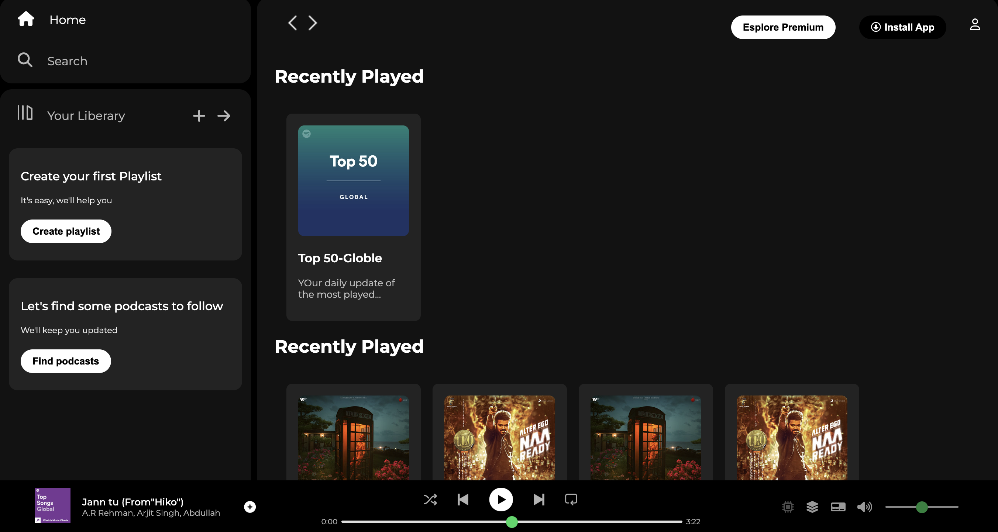Select the Search menu label
This screenshot has height=532, width=998.
67,61
